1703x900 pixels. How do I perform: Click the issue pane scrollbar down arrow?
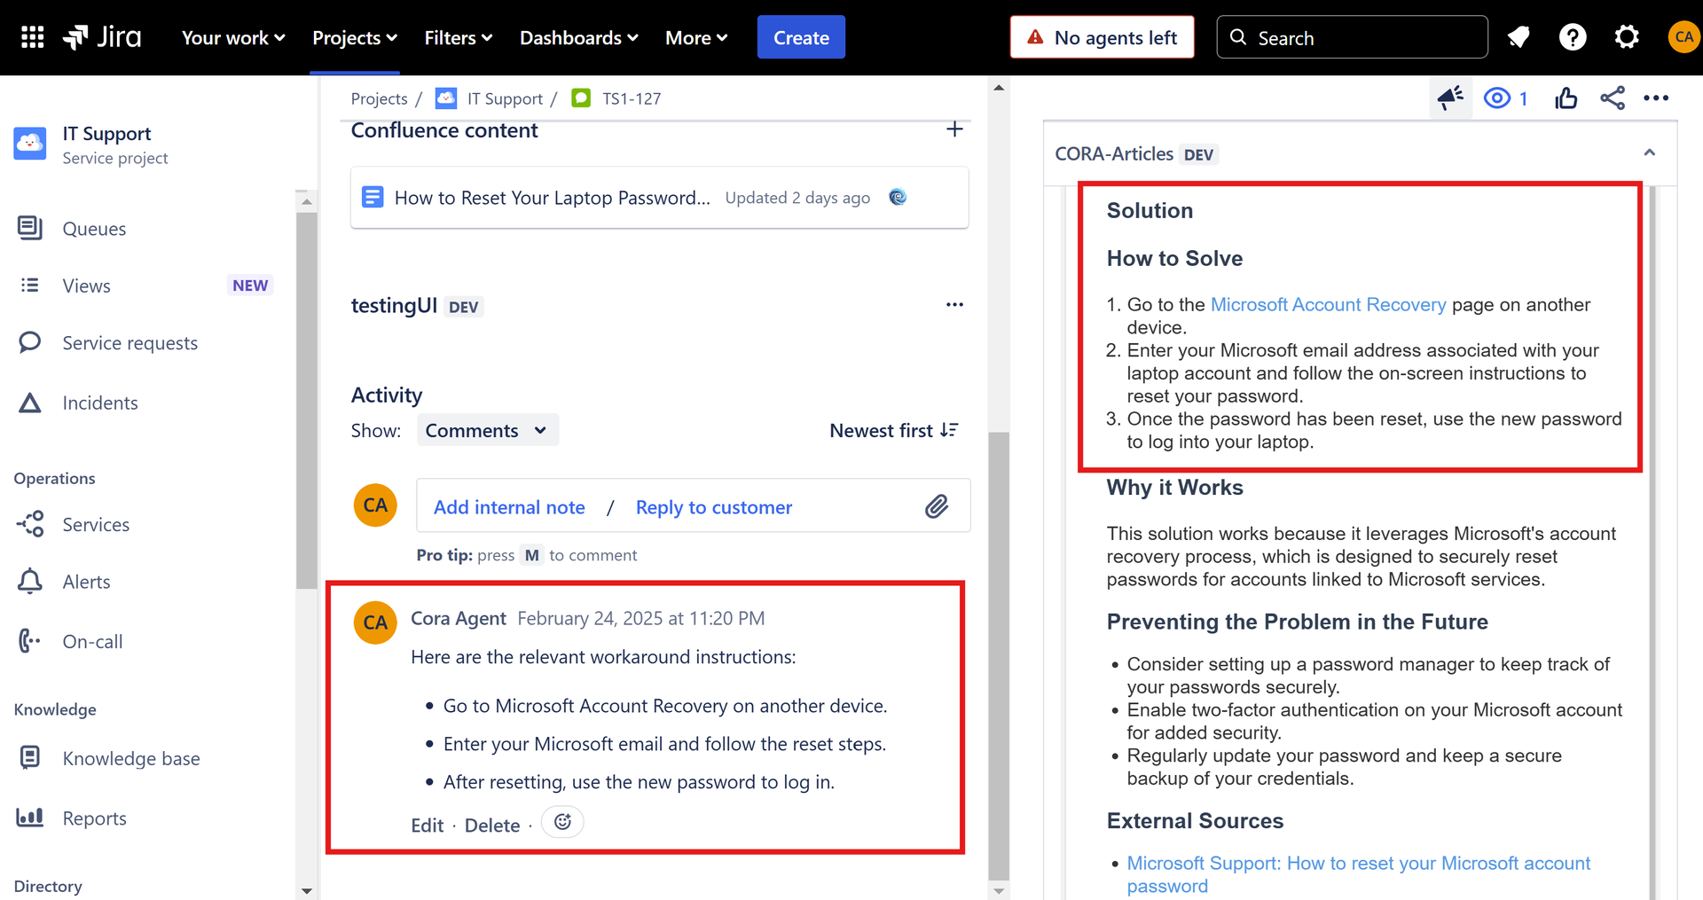pos(999,891)
